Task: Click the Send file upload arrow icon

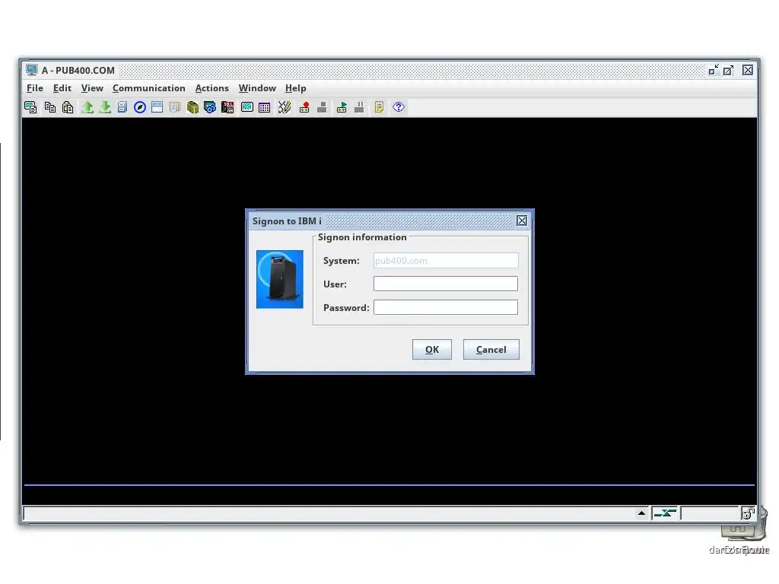Action: [x=87, y=107]
